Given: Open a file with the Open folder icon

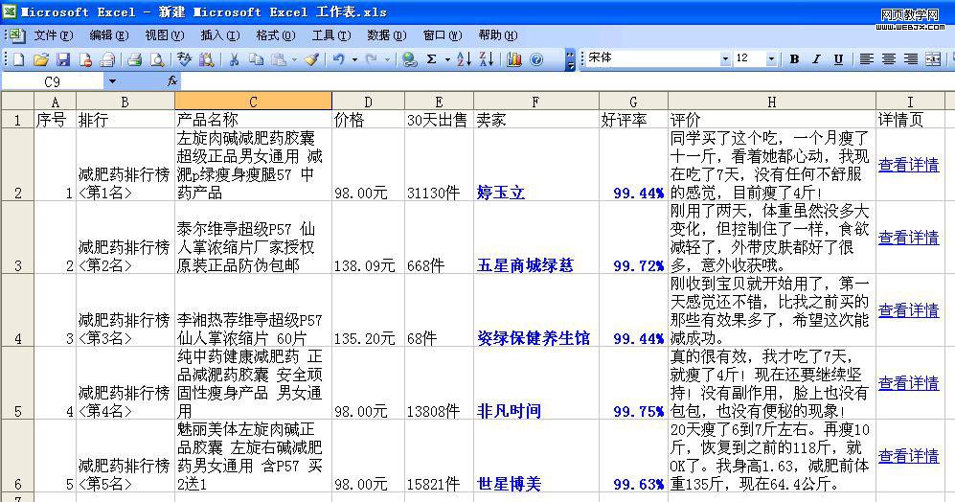Looking at the screenshot, I should (x=40, y=59).
